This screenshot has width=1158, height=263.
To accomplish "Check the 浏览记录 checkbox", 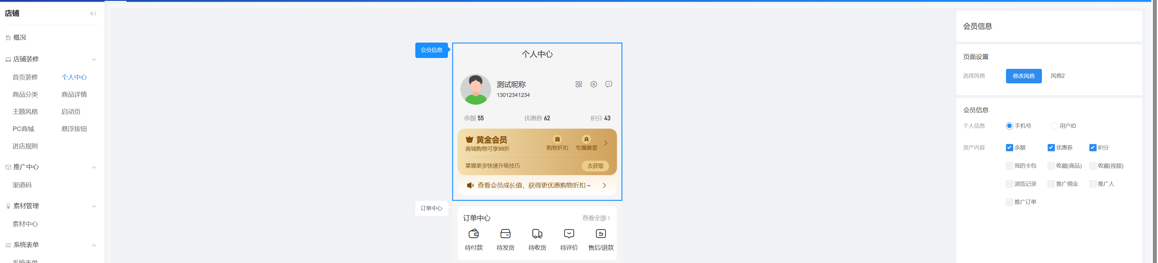I will pos(1009,184).
